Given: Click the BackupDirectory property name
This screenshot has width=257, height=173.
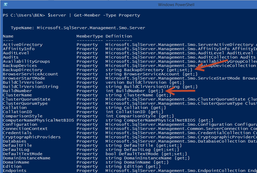Looking at the screenshot, I should coord(23,70).
